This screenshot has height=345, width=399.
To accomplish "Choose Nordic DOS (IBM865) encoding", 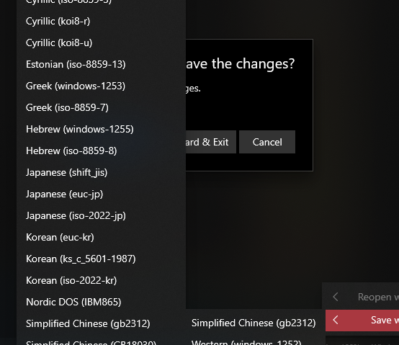I will click(x=101, y=303).
